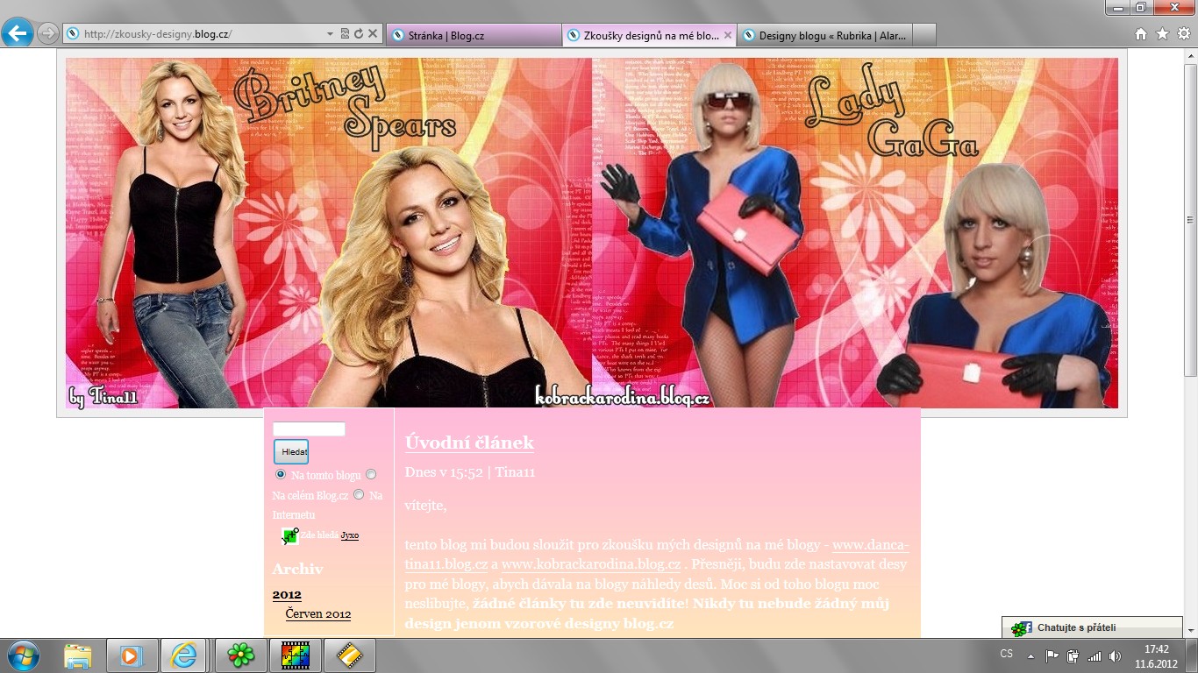Go back with the browser Back arrow
The image size is (1198, 673).
coord(18,33)
